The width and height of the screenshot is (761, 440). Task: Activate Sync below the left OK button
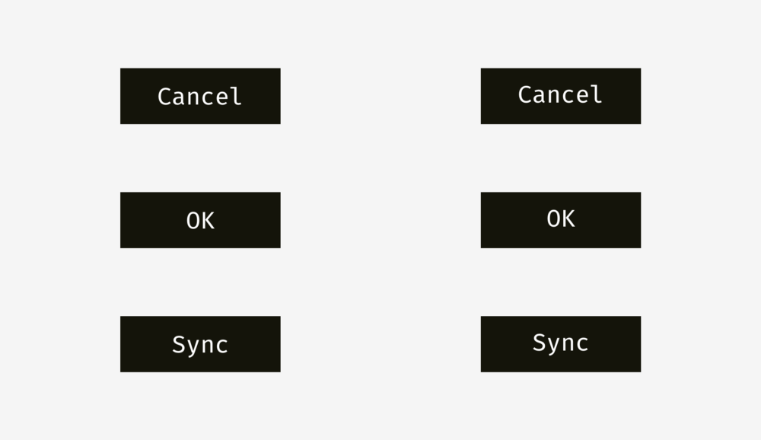click(x=200, y=344)
